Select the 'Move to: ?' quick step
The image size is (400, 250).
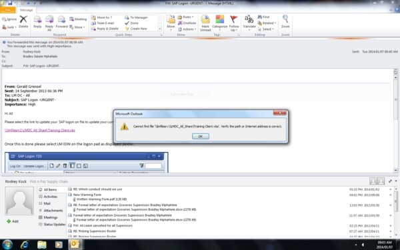pyautogui.click(x=102, y=17)
